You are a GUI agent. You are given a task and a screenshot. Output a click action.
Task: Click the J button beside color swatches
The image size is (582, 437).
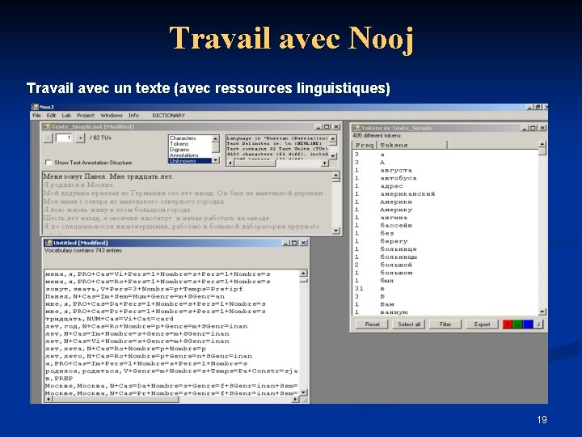pos(538,325)
